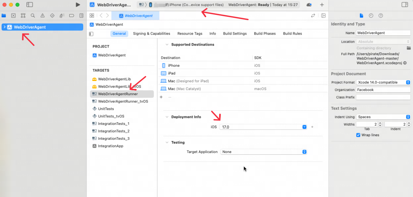The height and width of the screenshot is (197, 413).
Task: Open the Target Application dropdown
Action: (x=263, y=152)
